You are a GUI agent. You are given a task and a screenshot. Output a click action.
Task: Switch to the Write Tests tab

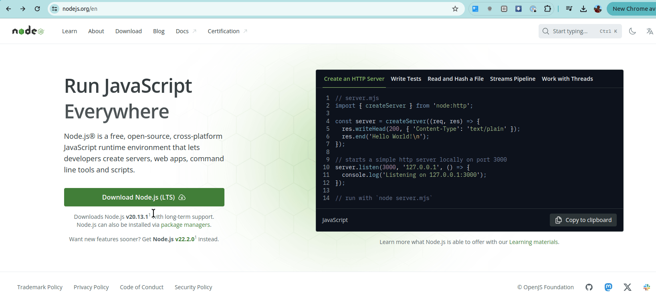[x=406, y=79]
